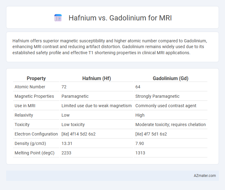Select the 'Property' column header
Image resolution: width=225 pixels, height=190 pixels.
pyautogui.click(x=36, y=78)
